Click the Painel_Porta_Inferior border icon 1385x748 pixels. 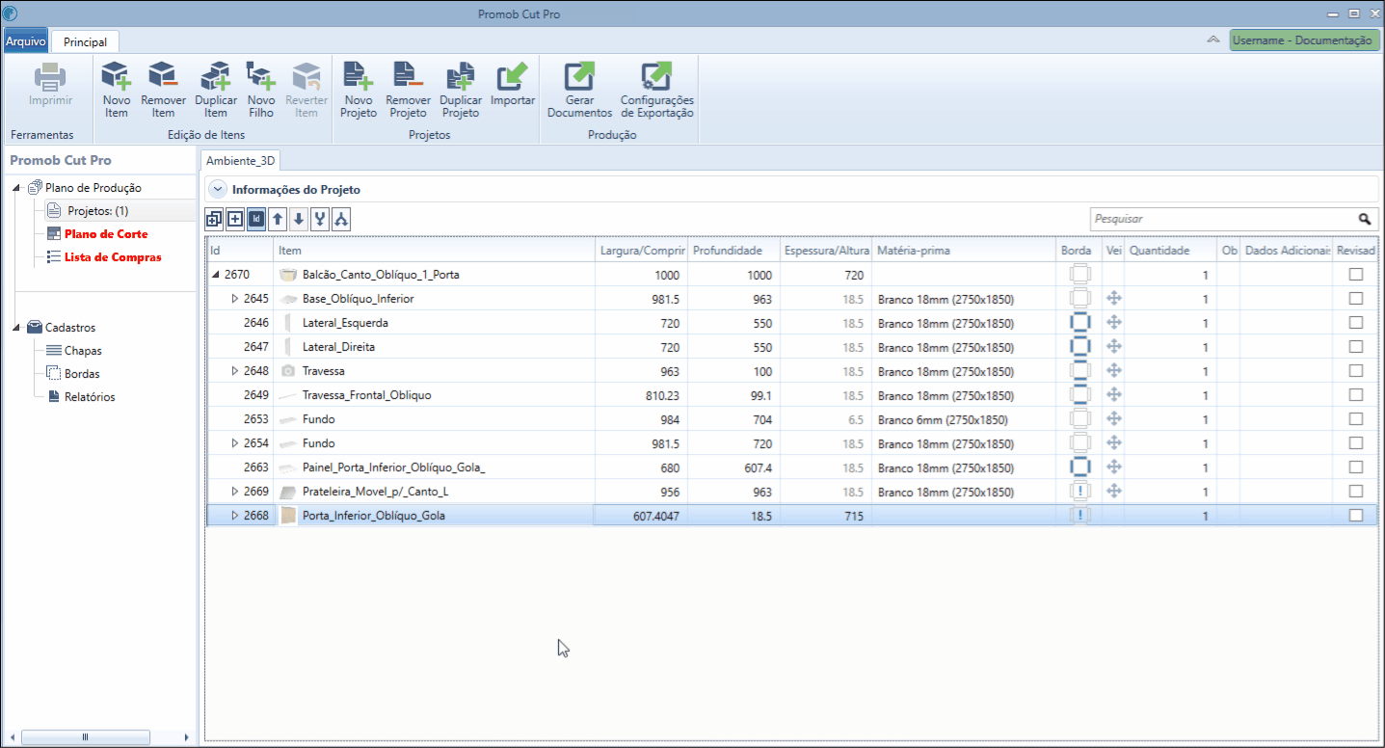point(1080,467)
